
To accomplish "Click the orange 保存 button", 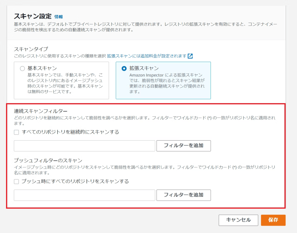I will click(x=273, y=220).
